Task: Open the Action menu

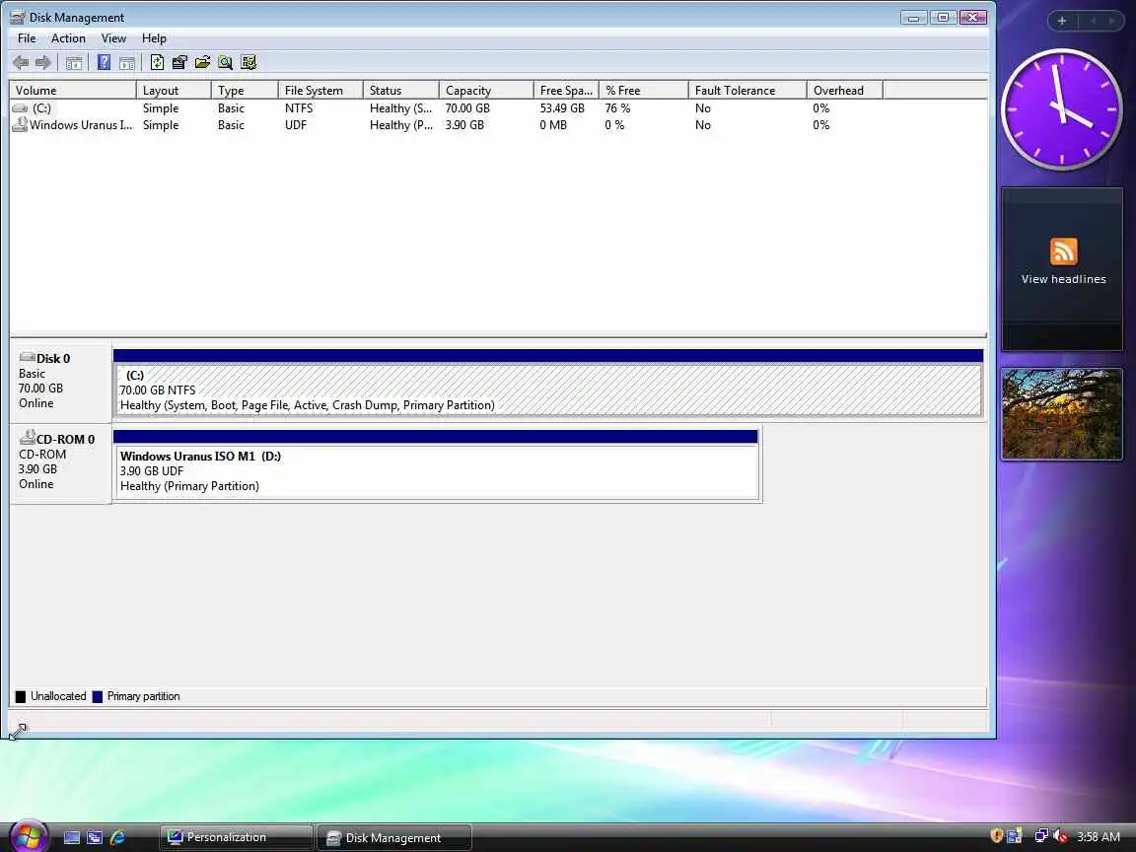Action: tap(68, 38)
